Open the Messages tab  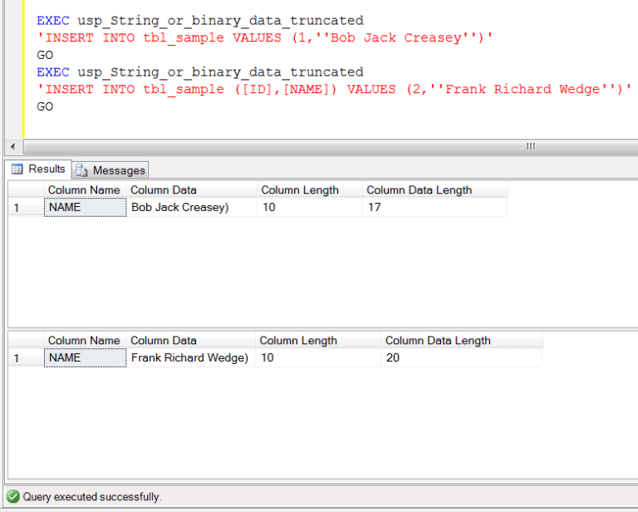coord(110,170)
